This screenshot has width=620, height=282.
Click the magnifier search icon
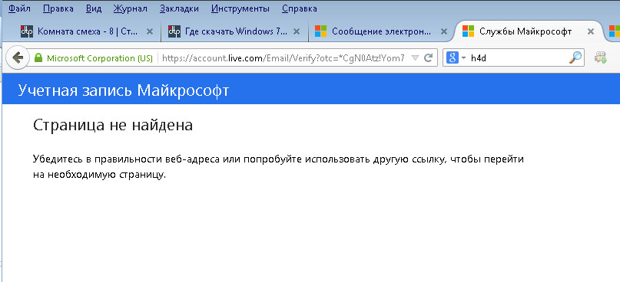click(x=575, y=58)
